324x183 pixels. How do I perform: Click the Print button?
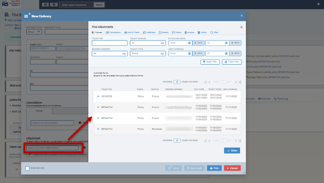[214, 168]
